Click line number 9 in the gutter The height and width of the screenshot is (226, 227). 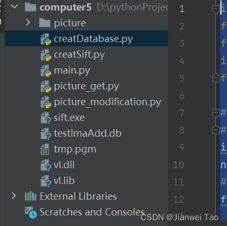coord(182,148)
